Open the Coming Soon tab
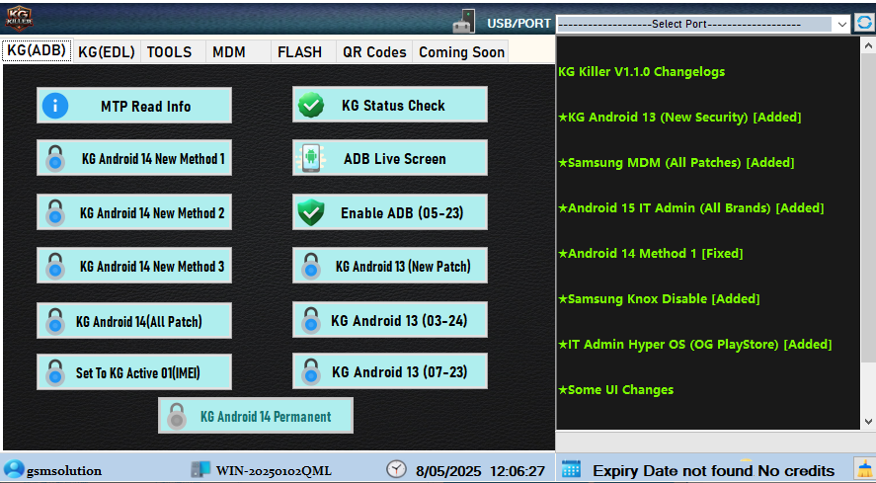Screen dimensions: 876x483 pyautogui.click(x=461, y=52)
